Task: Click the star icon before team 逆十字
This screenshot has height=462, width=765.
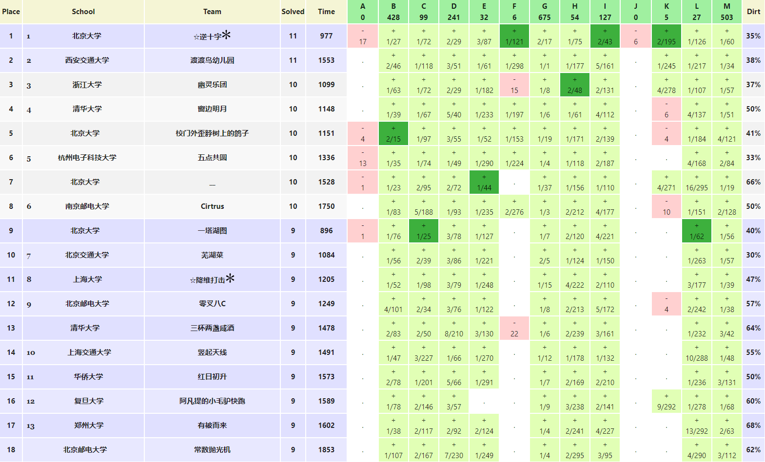Action: [x=196, y=37]
